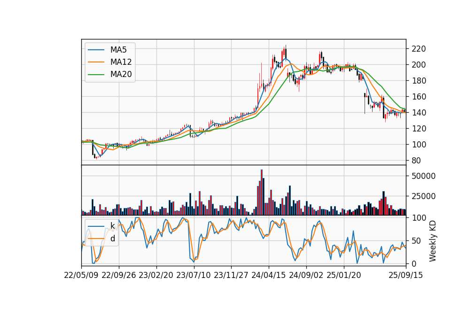This screenshot has width=451, height=324.
Task: Click the 22/05/09 date label
Action: 81,276
